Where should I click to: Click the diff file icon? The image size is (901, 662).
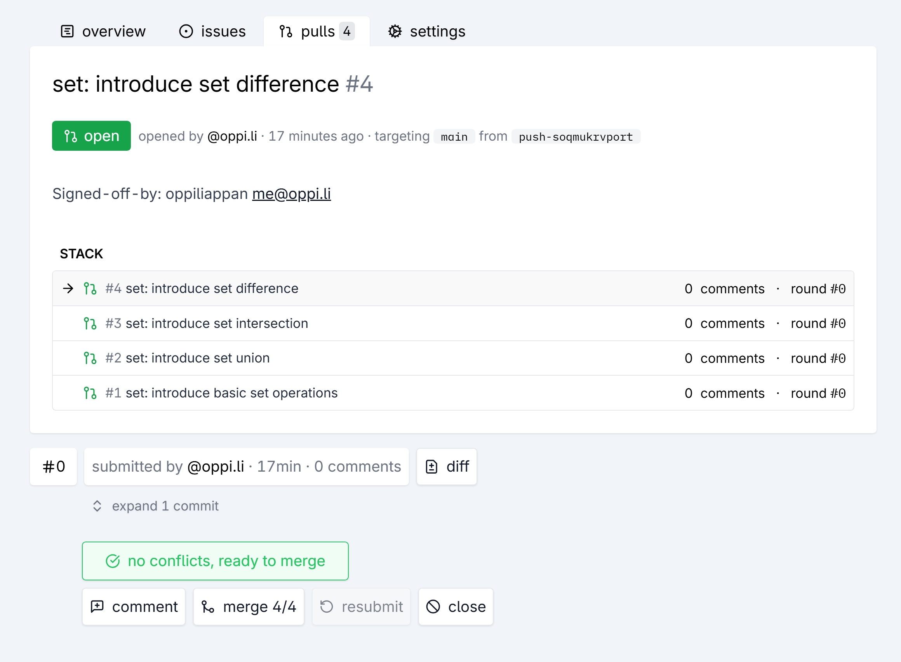(431, 467)
